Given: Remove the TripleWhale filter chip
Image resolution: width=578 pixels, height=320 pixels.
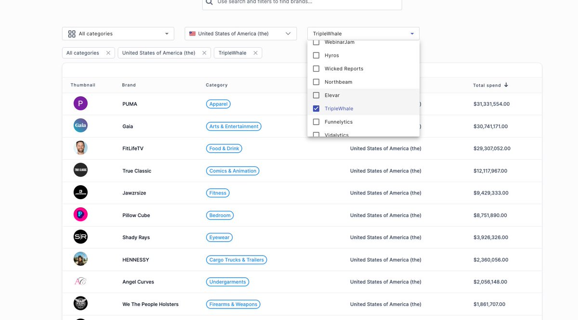Looking at the screenshot, I should click(255, 53).
